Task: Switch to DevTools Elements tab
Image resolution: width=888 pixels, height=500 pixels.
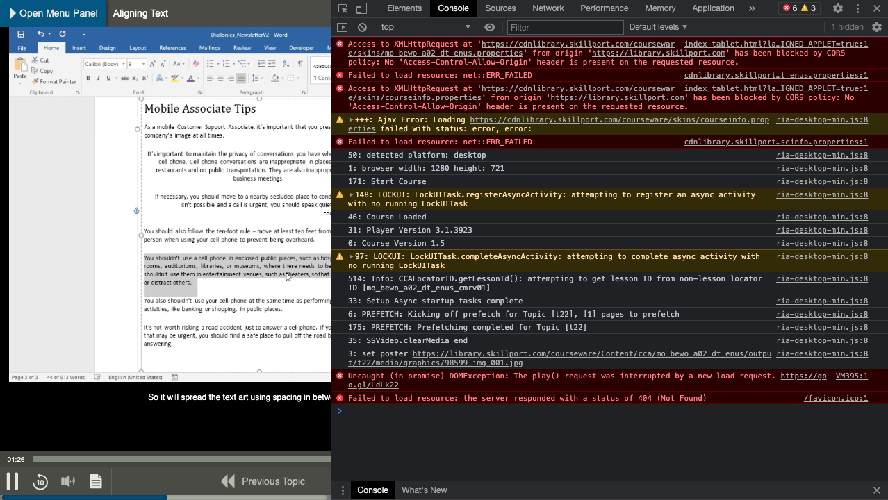Action: [x=404, y=8]
